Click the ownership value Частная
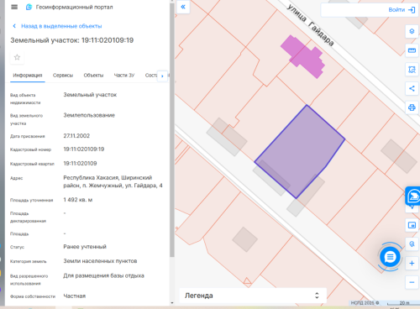This screenshot has height=309, width=420. (x=75, y=296)
